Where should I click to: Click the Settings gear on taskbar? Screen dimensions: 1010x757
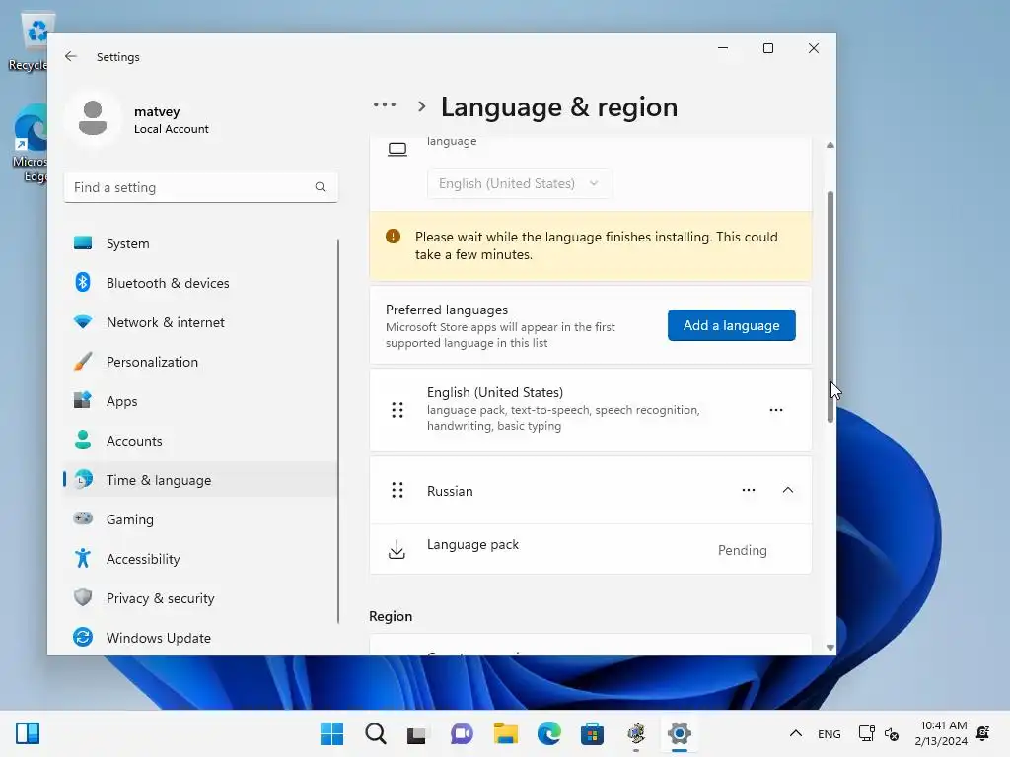click(680, 733)
